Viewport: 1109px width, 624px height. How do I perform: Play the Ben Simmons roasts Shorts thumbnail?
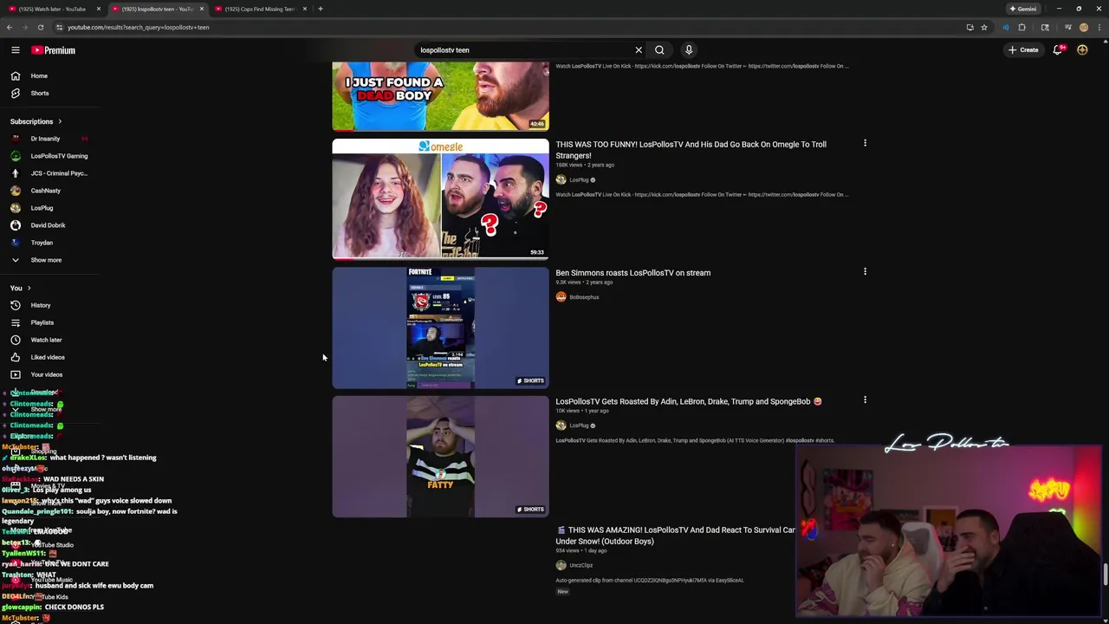(440, 328)
